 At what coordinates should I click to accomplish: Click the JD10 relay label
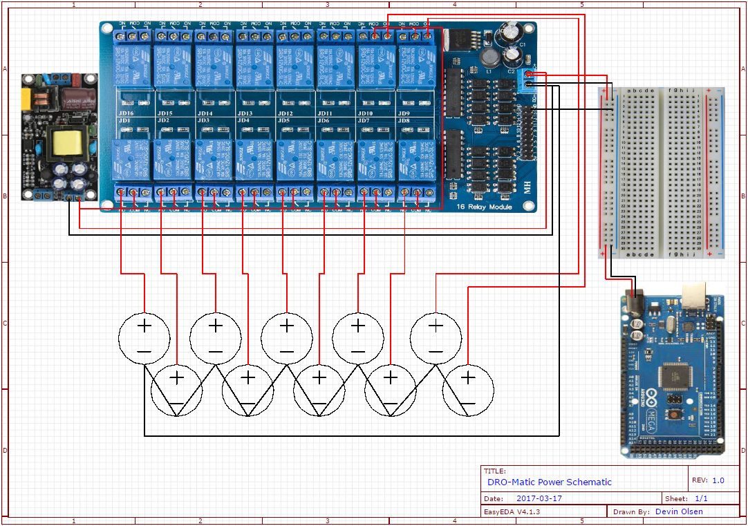[x=366, y=113]
